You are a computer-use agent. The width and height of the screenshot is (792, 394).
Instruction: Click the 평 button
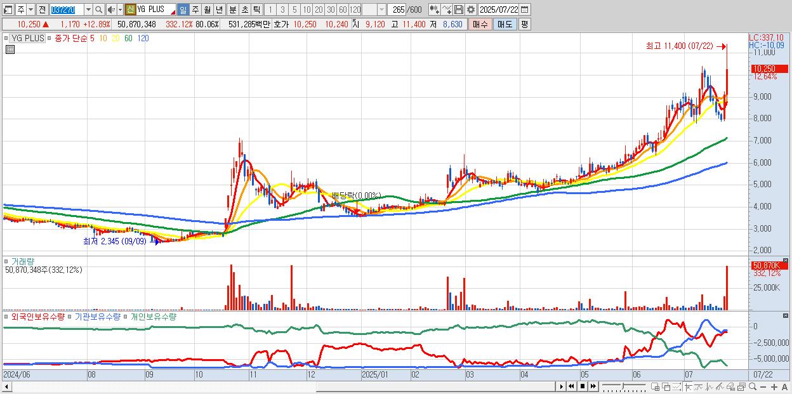pos(525,24)
